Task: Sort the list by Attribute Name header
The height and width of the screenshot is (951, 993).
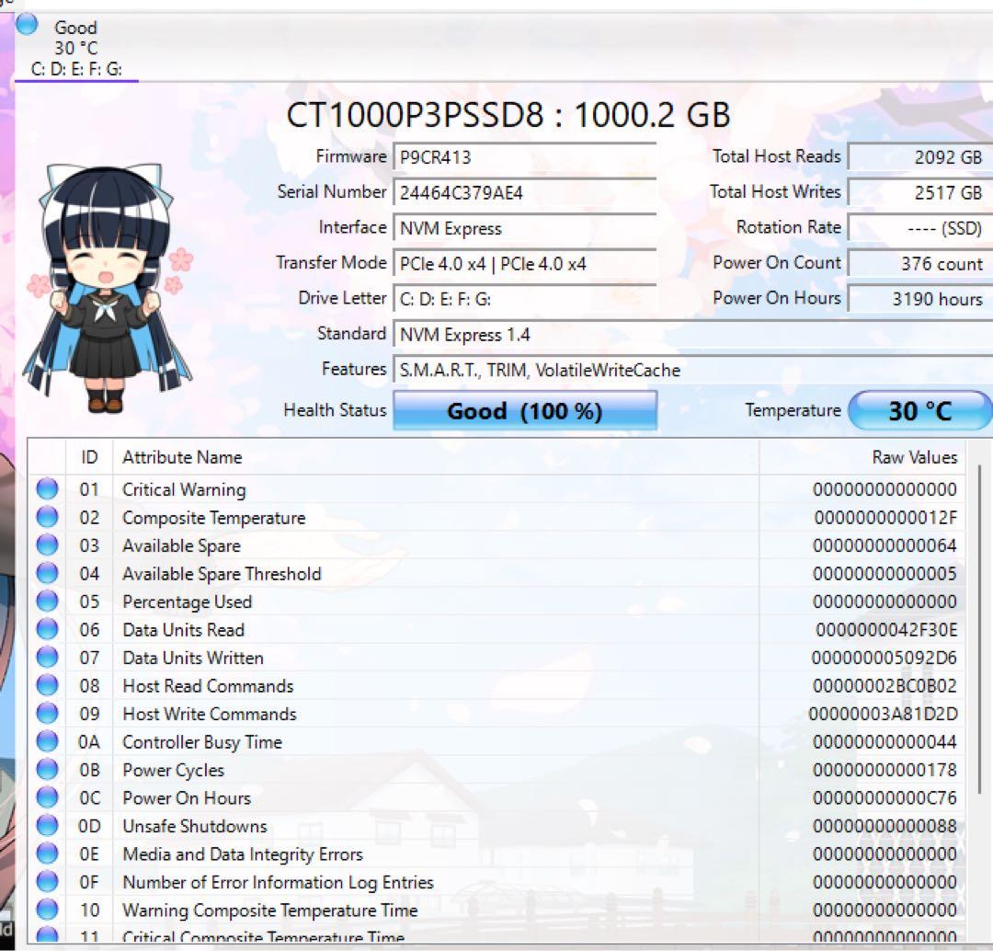Action: pos(182,457)
